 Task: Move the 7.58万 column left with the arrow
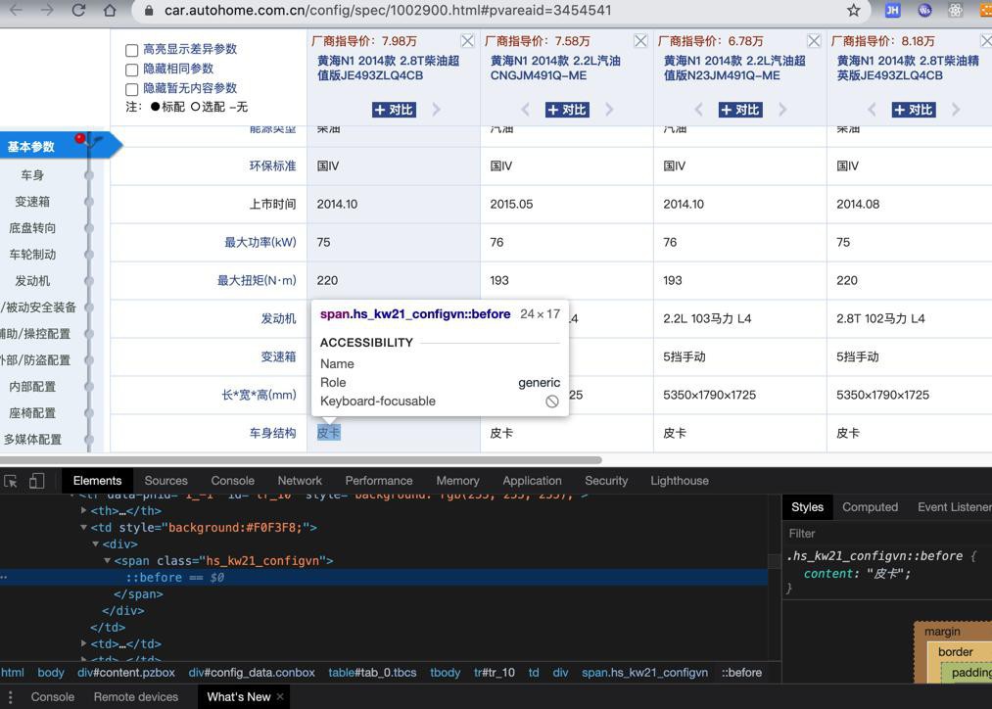525,110
